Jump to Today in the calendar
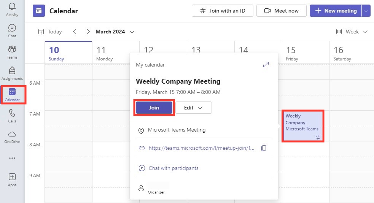374x203 pixels. pos(50,32)
